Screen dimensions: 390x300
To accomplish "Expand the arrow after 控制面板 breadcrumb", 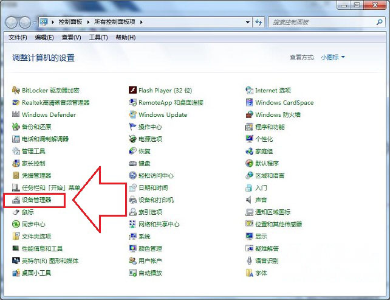I will 88,22.
